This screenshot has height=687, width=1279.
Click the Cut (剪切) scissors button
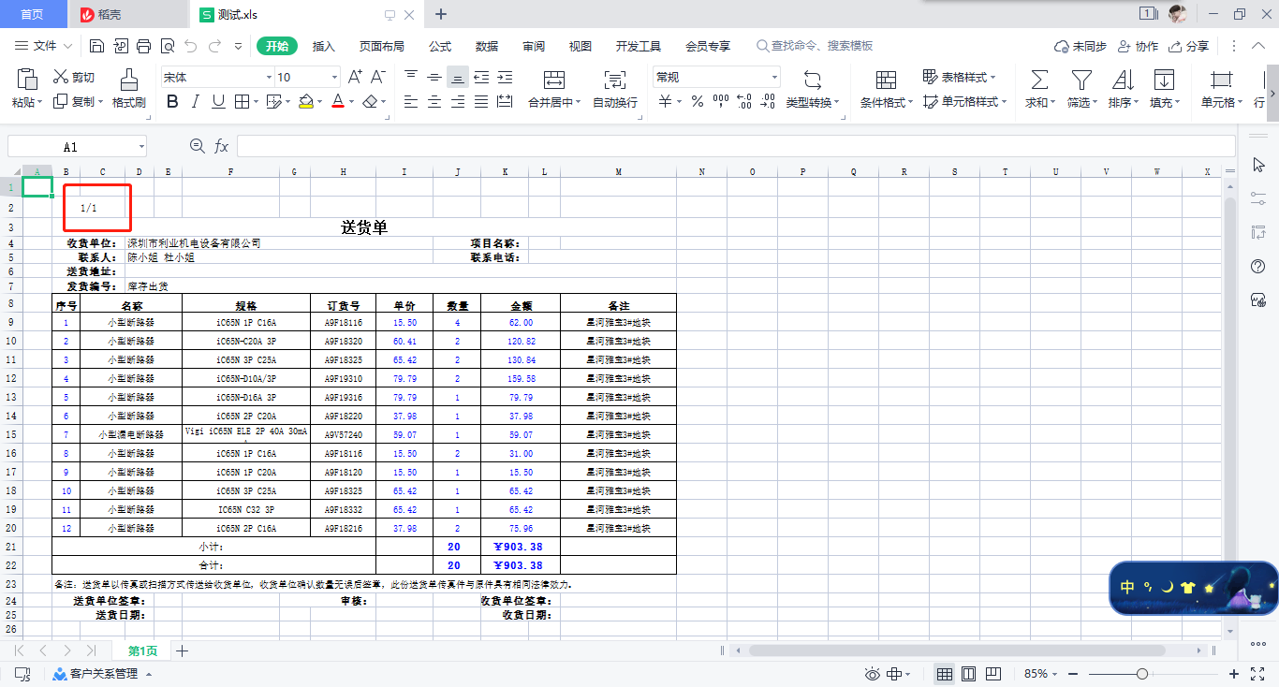(74, 77)
